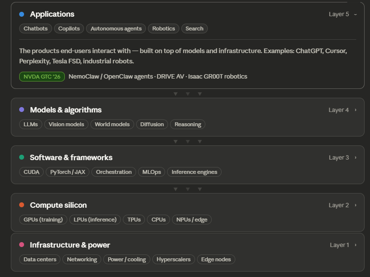Select the World models tag
The height and width of the screenshot is (277, 370).
click(x=112, y=124)
